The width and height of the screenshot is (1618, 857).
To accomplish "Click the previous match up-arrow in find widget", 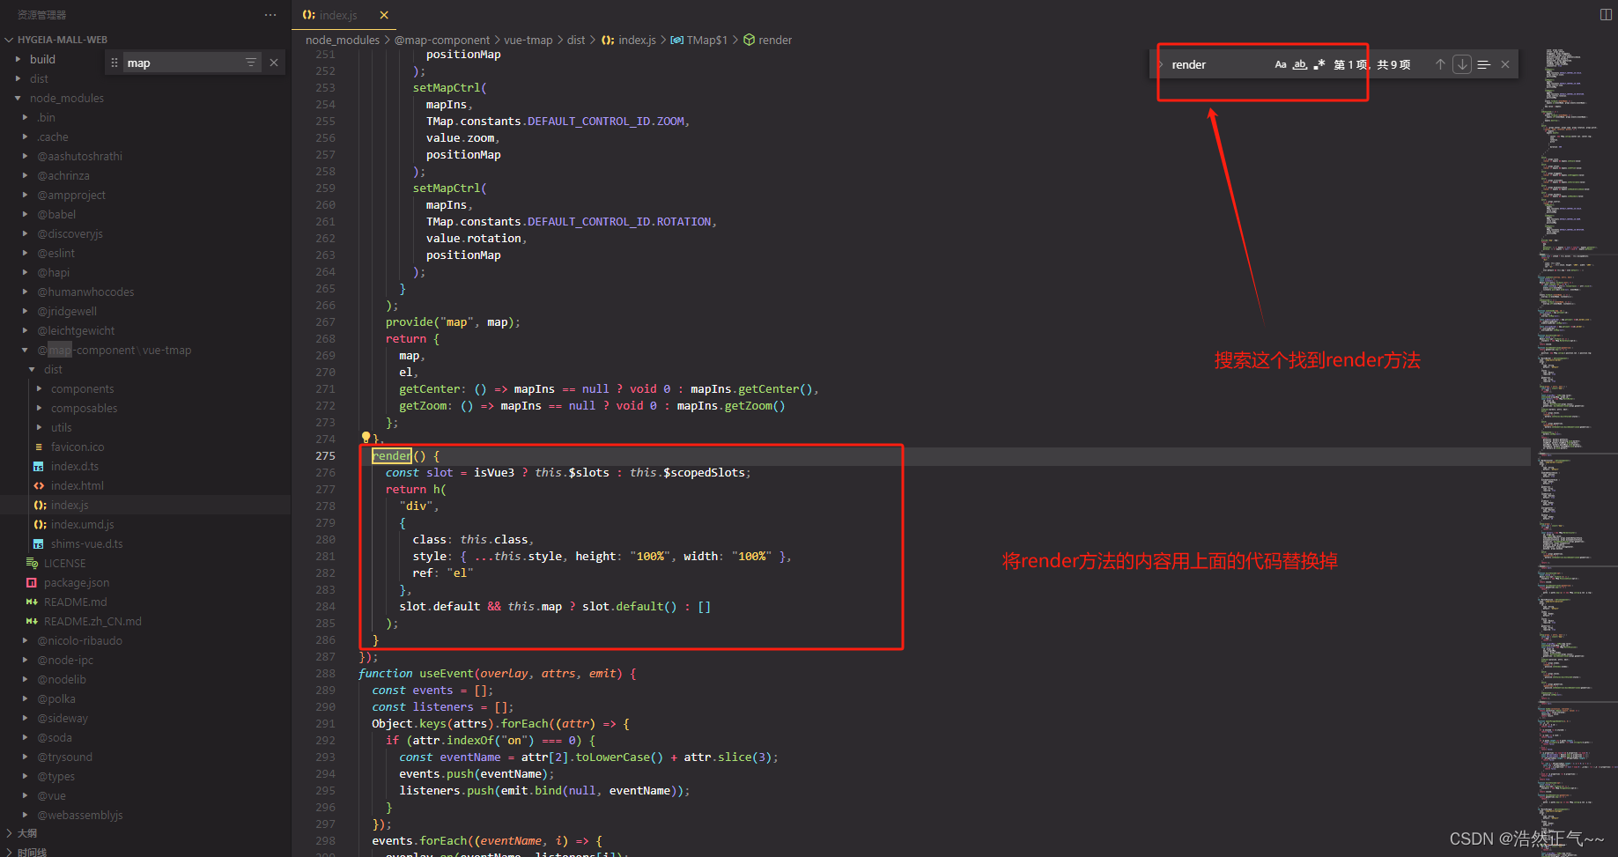I will point(1440,63).
